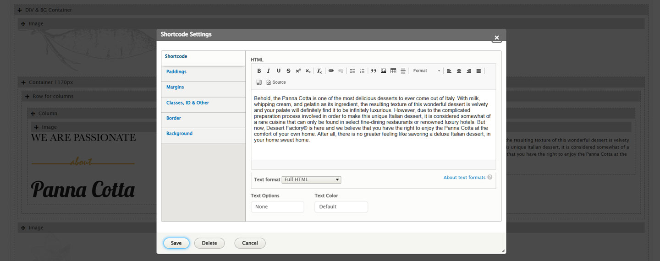Open the insert image tool
This screenshot has width=660, height=261.
pyautogui.click(x=383, y=71)
